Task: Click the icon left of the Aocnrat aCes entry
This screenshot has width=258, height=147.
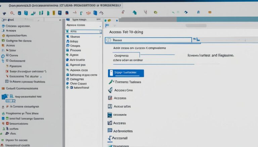Action: [110, 106]
